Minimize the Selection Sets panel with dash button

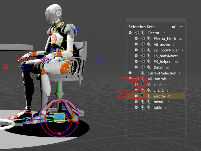[181, 26]
